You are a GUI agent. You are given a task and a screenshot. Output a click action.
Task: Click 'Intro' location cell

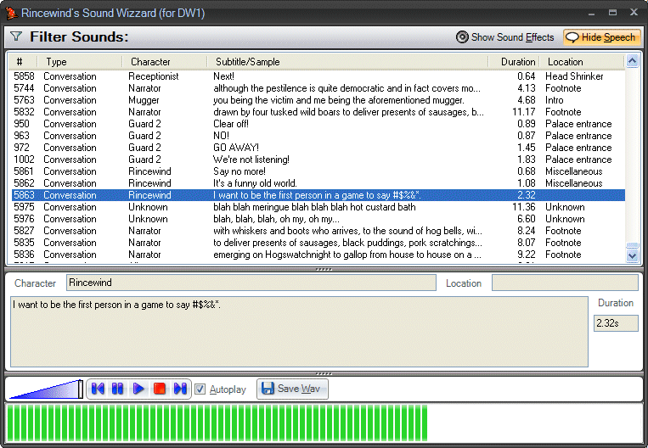click(x=555, y=100)
